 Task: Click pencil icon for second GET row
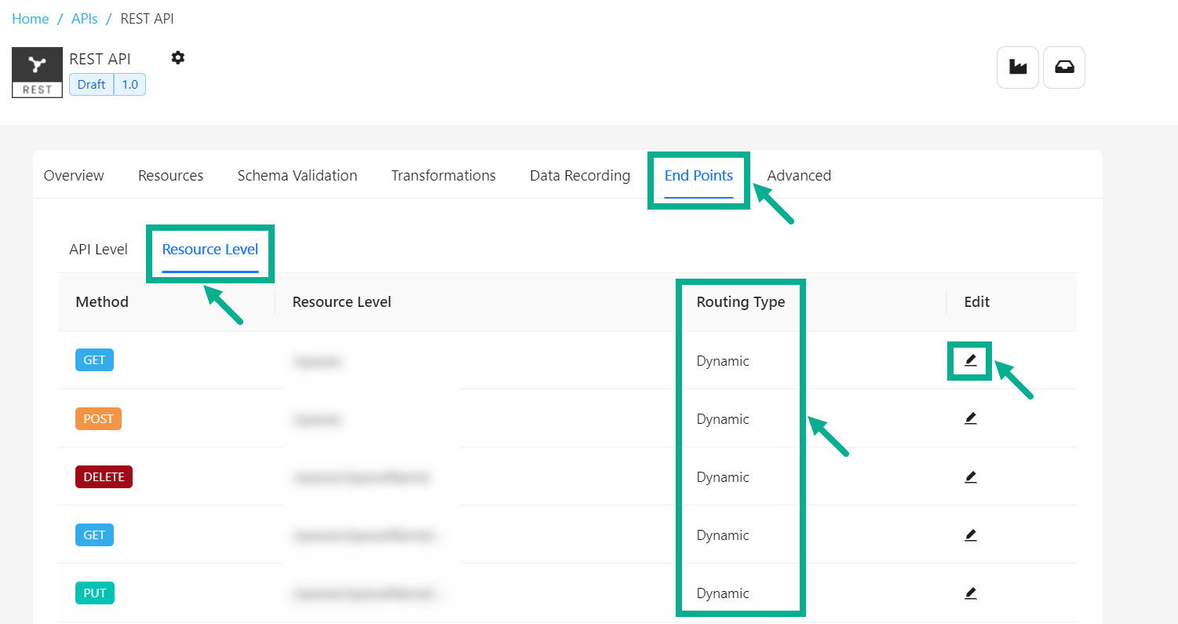click(970, 535)
